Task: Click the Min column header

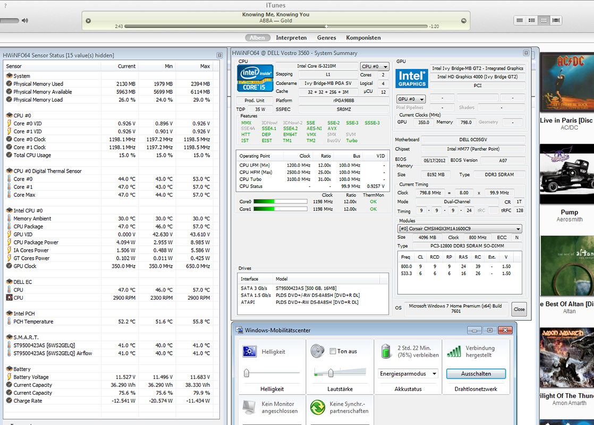Action: pos(156,66)
